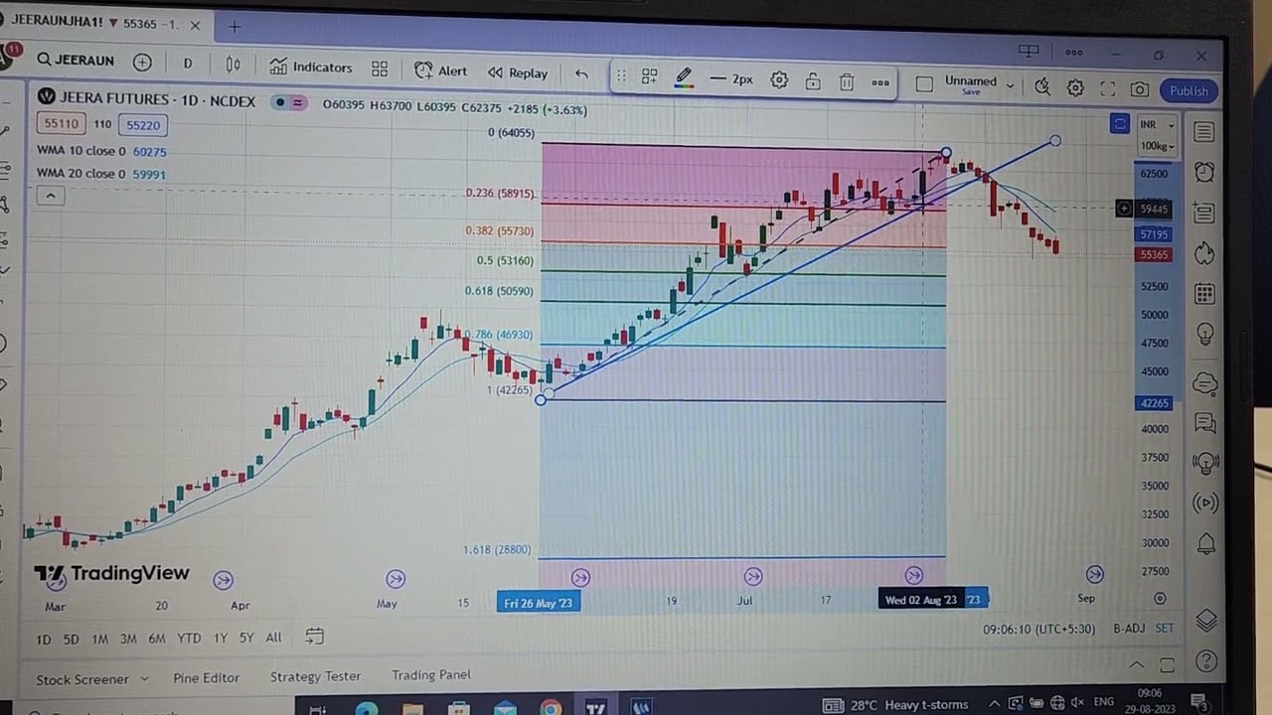Set range to YTD

click(189, 639)
